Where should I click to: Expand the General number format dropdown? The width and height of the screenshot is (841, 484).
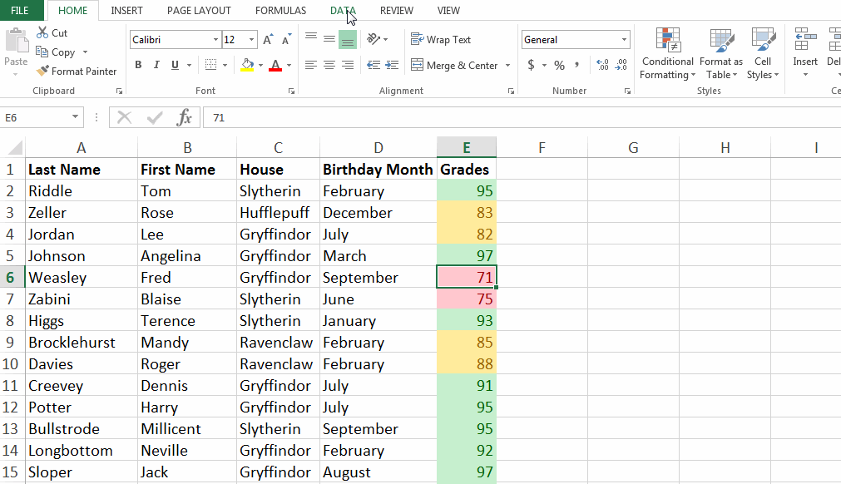click(624, 40)
